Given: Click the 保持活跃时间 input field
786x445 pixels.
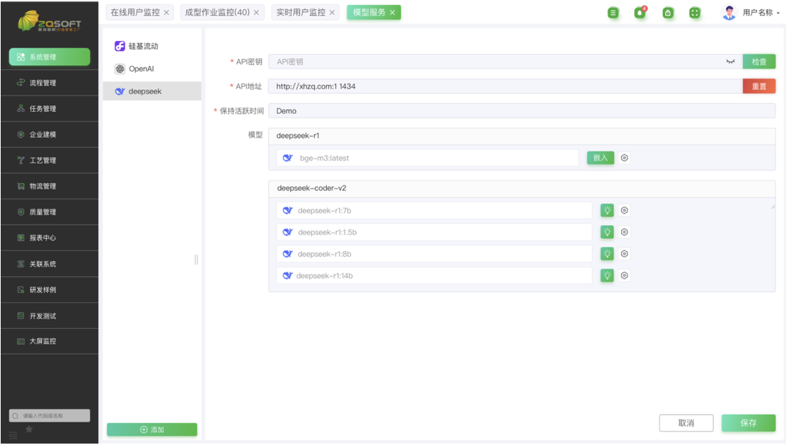Looking at the screenshot, I should [522, 111].
